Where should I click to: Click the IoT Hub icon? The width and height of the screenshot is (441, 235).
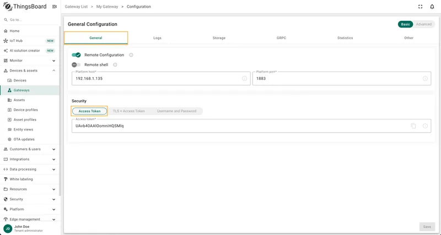point(6,41)
